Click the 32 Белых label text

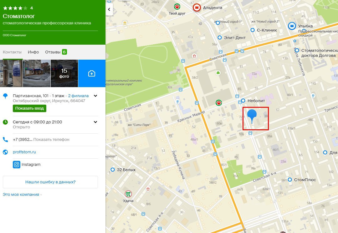click(x=126, y=170)
